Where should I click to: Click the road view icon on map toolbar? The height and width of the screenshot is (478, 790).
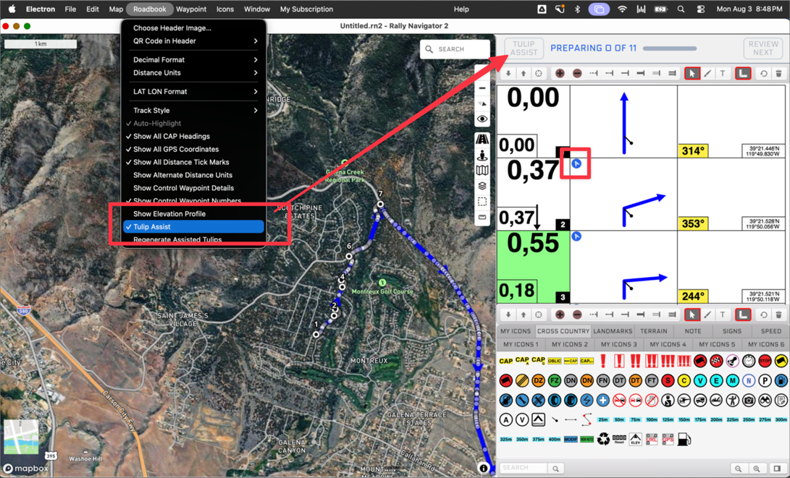482,139
